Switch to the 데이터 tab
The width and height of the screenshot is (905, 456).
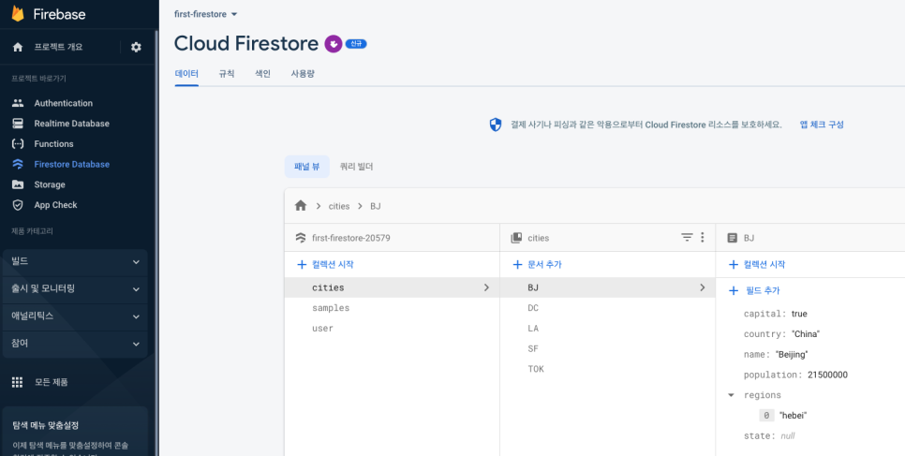click(186, 74)
